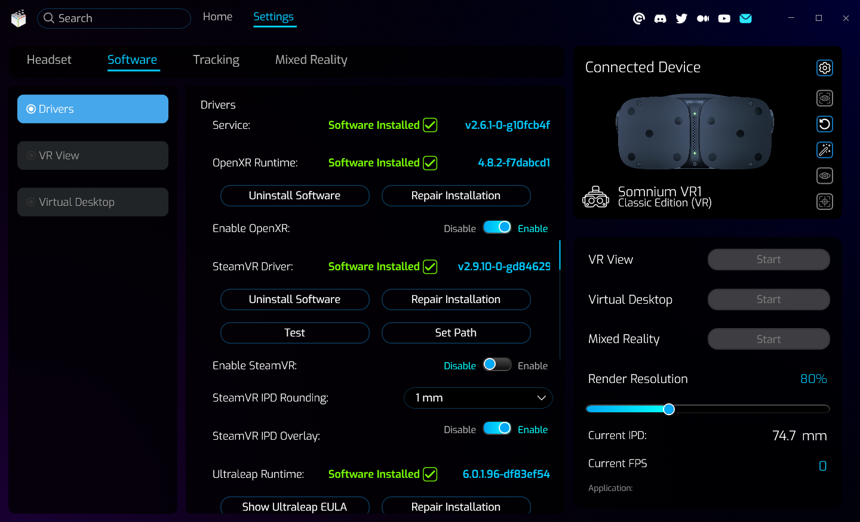Open the Settings top tab
This screenshot has width=860, height=522.
pos(274,17)
